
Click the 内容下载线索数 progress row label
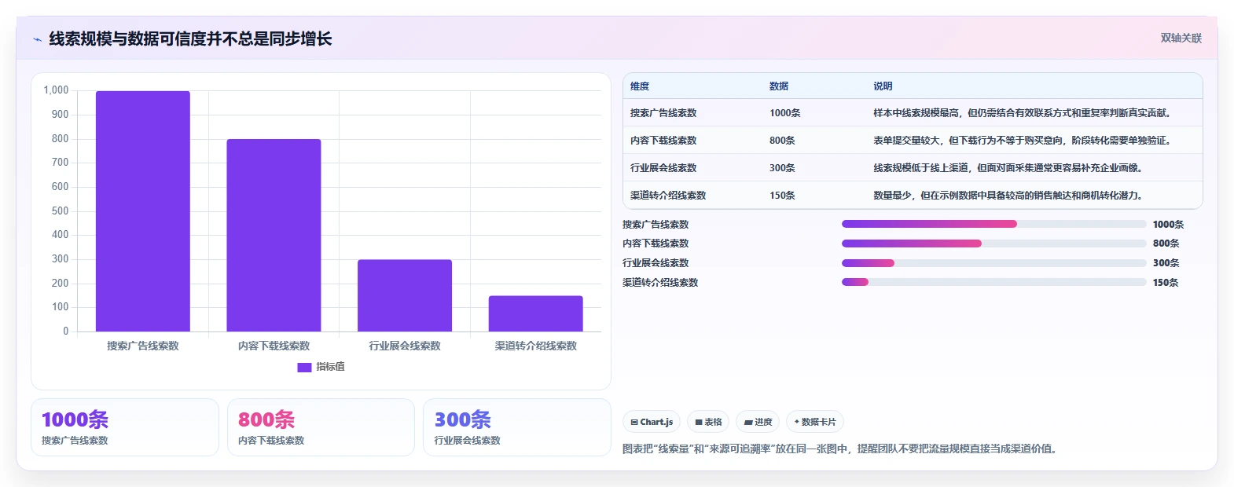pos(656,243)
